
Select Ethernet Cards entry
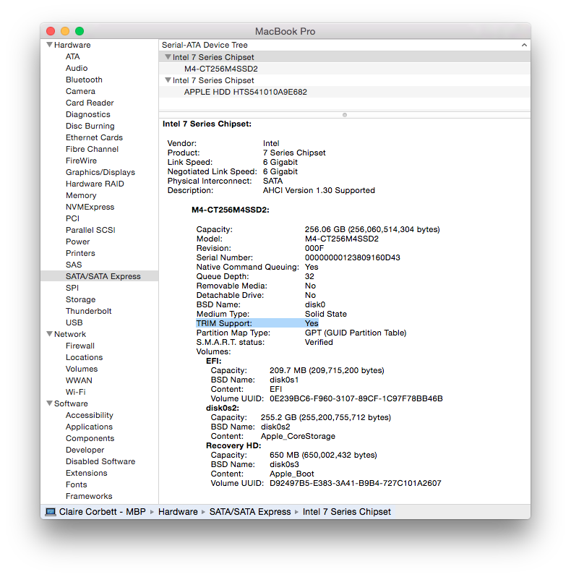94,137
